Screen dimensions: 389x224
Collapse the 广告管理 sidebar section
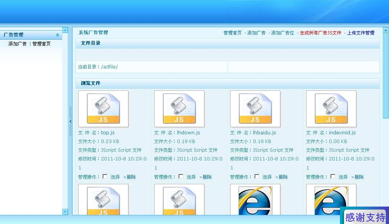[58, 35]
